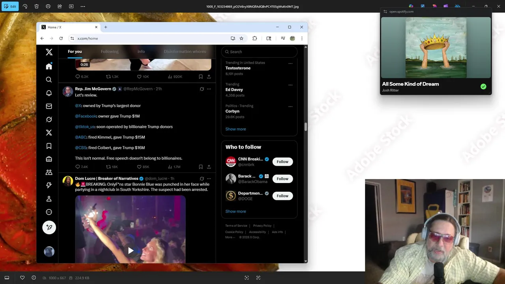This screenshot has width=505, height=284.
Task: Follow CNN Breaking News
Action: click(x=282, y=162)
